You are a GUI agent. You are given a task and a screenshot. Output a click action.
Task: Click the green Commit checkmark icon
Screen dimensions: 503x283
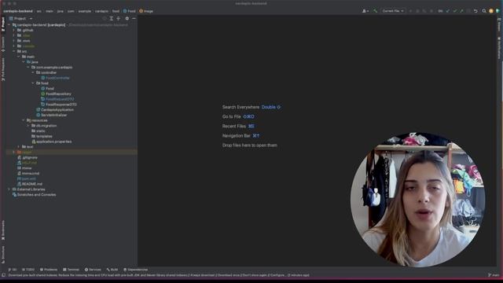coord(454,11)
